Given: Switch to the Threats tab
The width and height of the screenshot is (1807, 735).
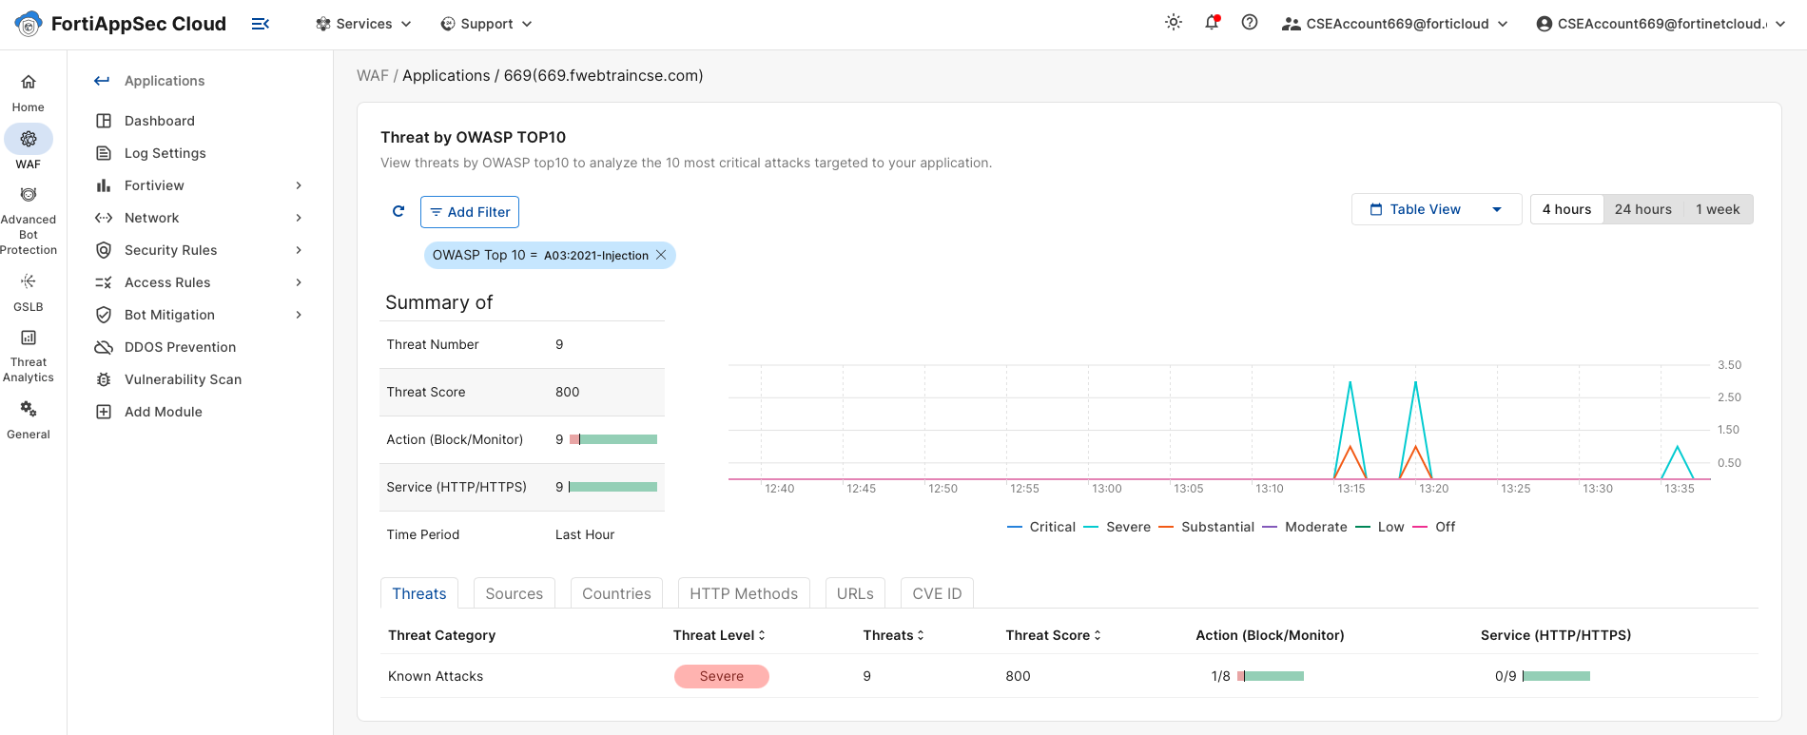Looking at the screenshot, I should (x=419, y=593).
